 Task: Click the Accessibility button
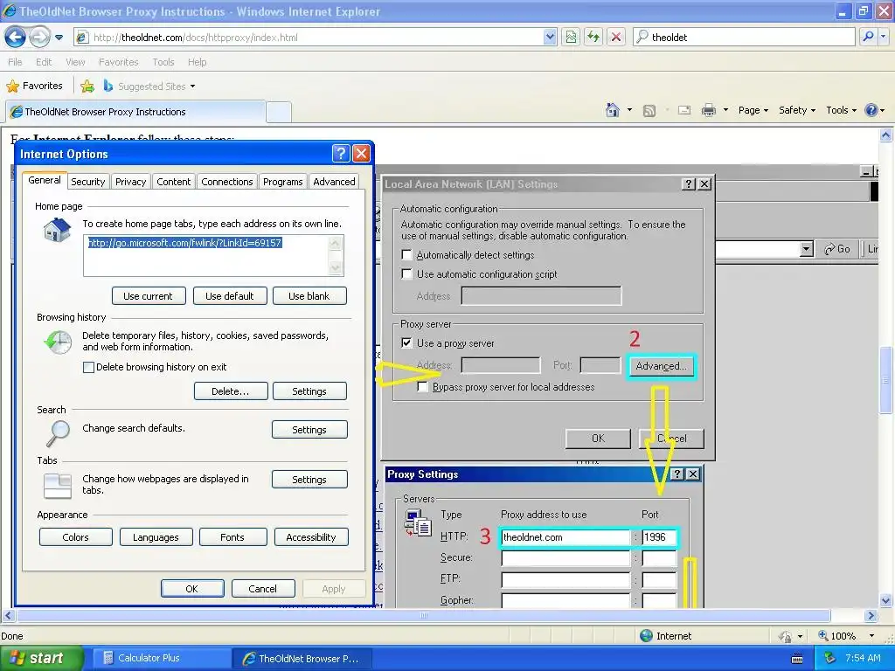coord(311,537)
